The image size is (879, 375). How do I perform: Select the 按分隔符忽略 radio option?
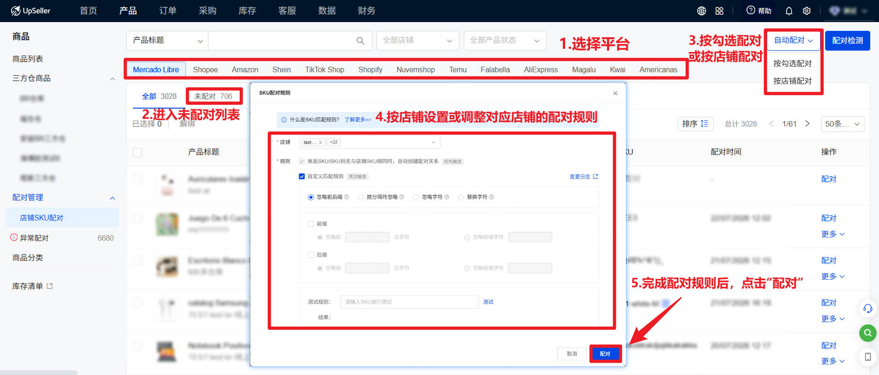[x=361, y=197]
